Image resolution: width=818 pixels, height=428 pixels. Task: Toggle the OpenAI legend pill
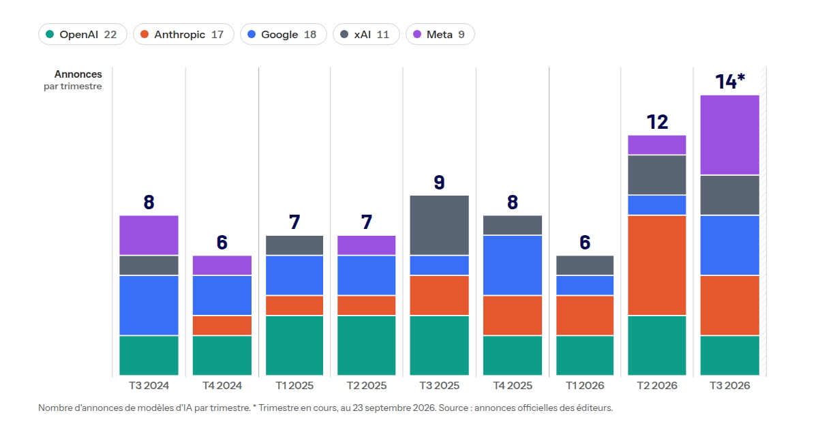82,34
